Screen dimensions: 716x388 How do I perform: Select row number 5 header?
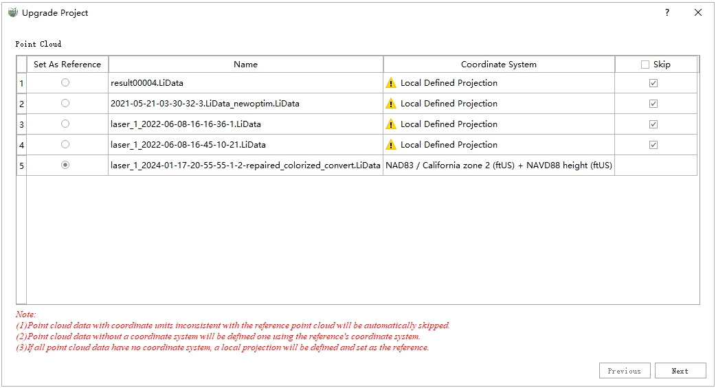pyautogui.click(x=21, y=166)
